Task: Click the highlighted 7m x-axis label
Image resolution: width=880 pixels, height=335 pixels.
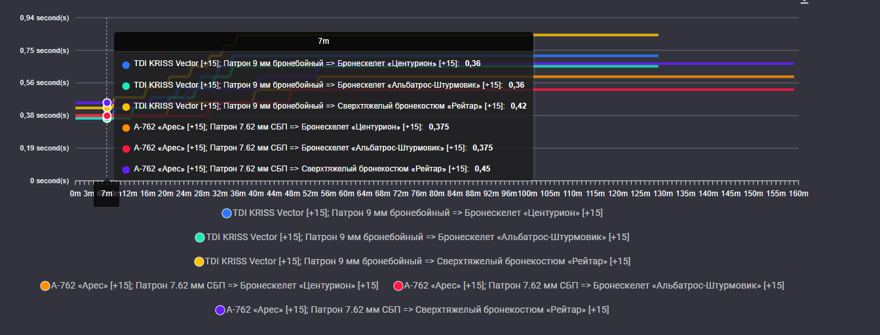Action: [x=107, y=194]
